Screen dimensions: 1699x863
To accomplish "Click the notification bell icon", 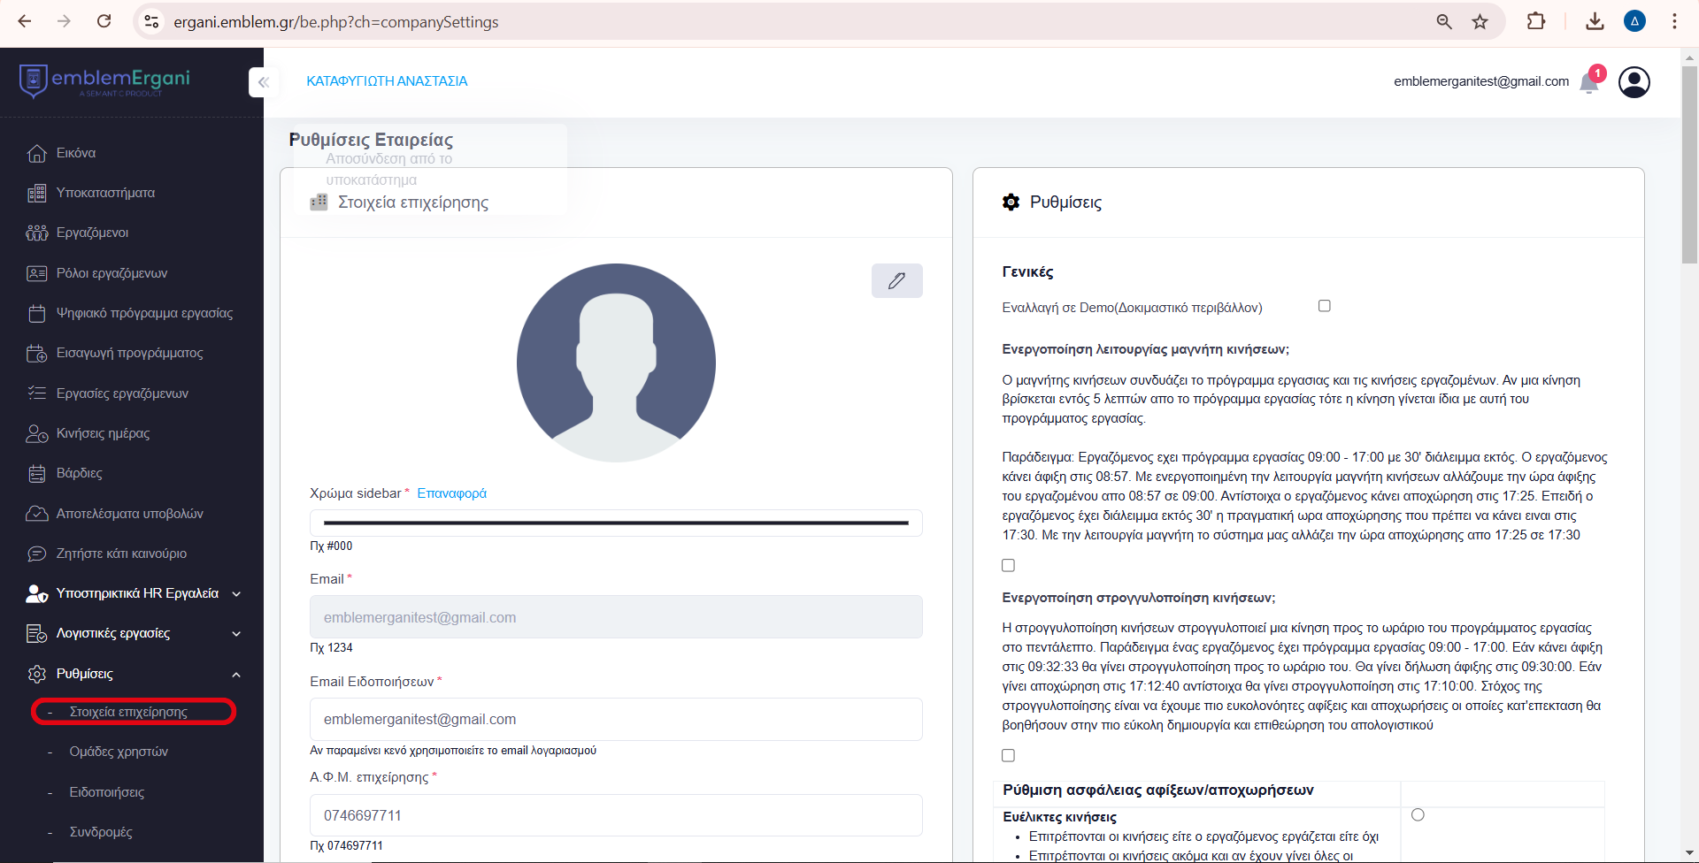I will pyautogui.click(x=1589, y=82).
